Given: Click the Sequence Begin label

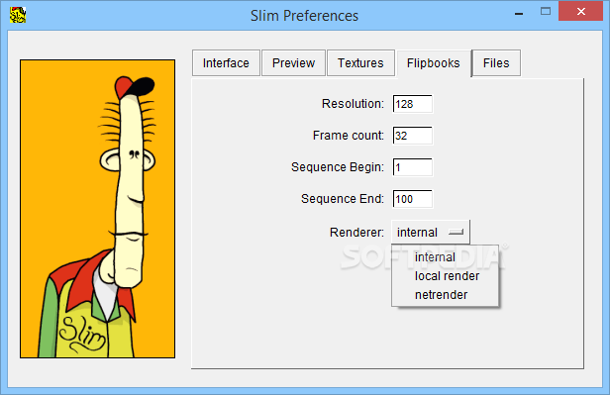Looking at the screenshot, I should coord(338,167).
